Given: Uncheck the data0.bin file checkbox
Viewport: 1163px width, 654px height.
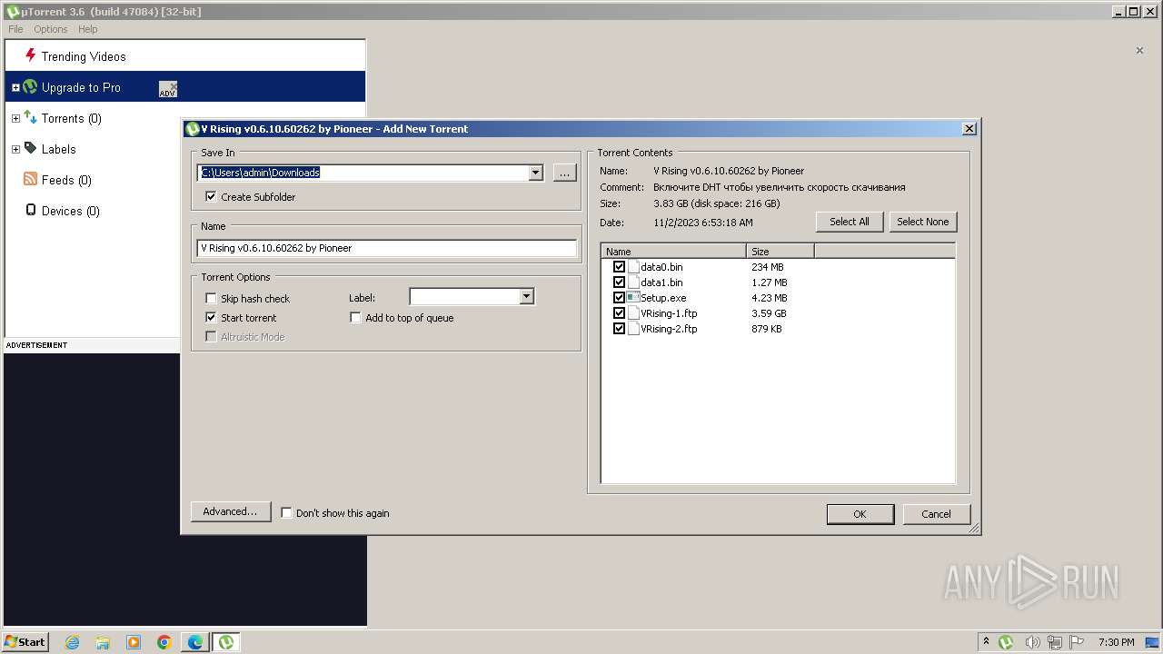Looking at the screenshot, I should pos(619,267).
